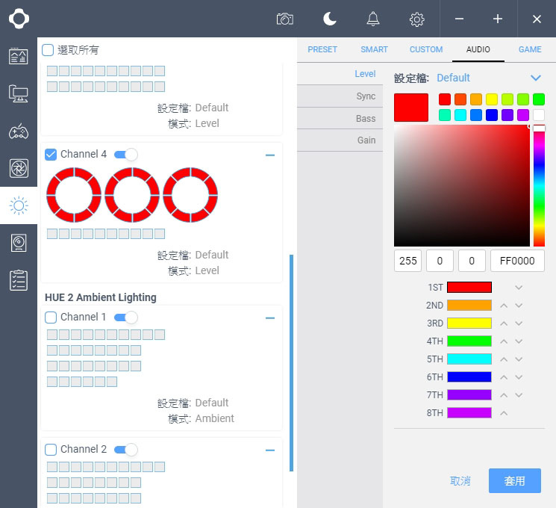Select the Lighting sun sidebar icon
The image size is (556, 508).
pyautogui.click(x=19, y=205)
